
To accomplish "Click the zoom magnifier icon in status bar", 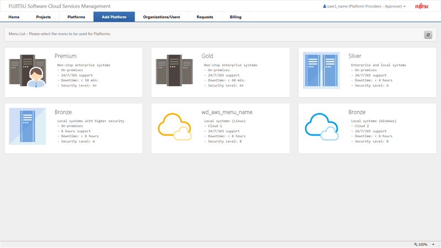I will (416, 244).
